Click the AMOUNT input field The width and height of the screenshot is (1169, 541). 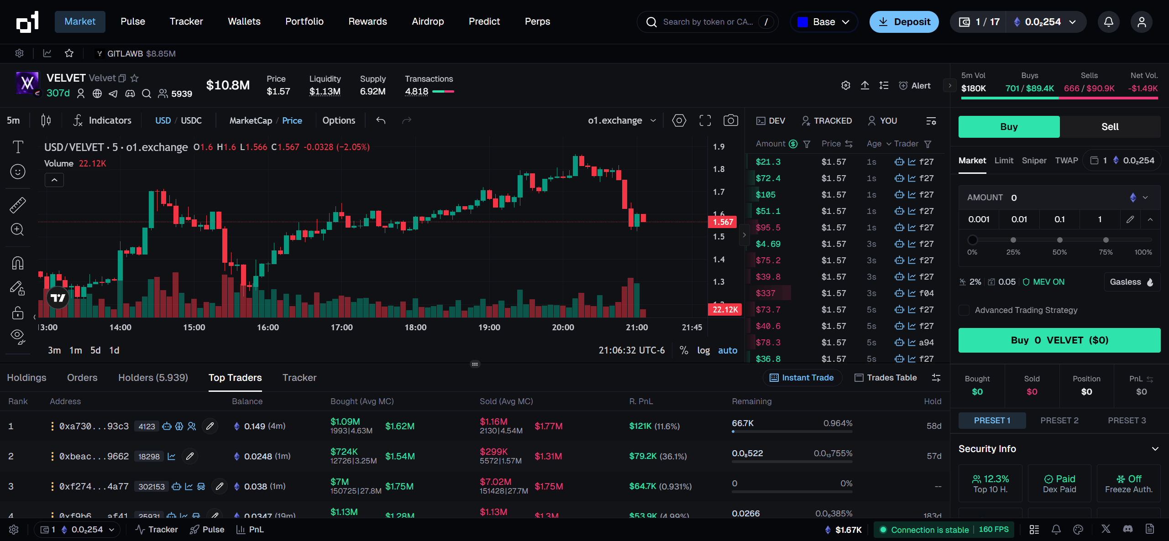tap(1059, 198)
